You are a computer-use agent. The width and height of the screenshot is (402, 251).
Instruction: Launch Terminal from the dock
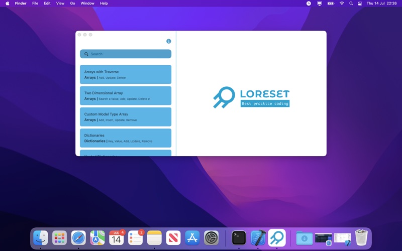[239, 237]
